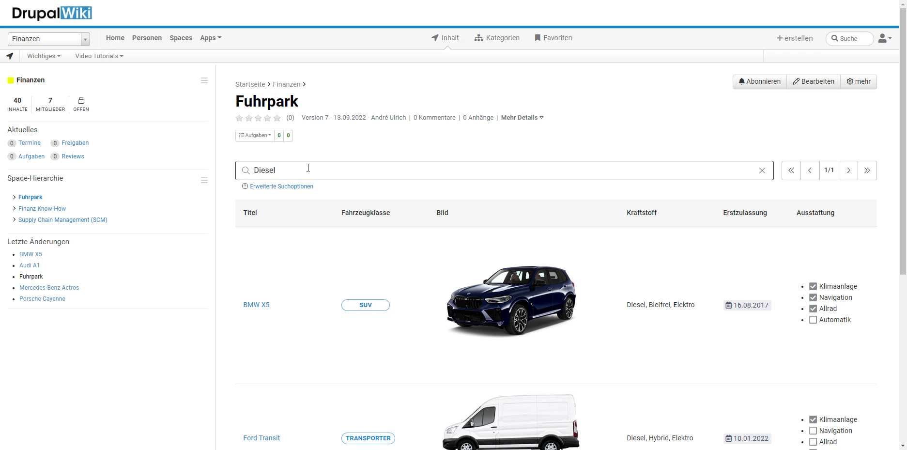Click the navigation arrow icon left of Wichtiges
The height and width of the screenshot is (450, 907).
(x=10, y=56)
